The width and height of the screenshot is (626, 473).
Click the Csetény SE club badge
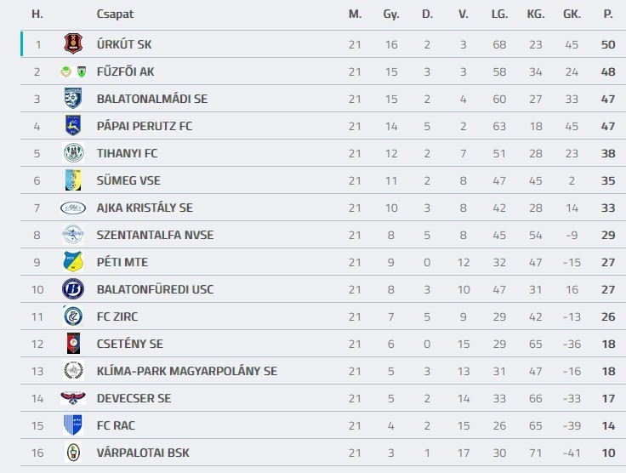click(x=73, y=344)
